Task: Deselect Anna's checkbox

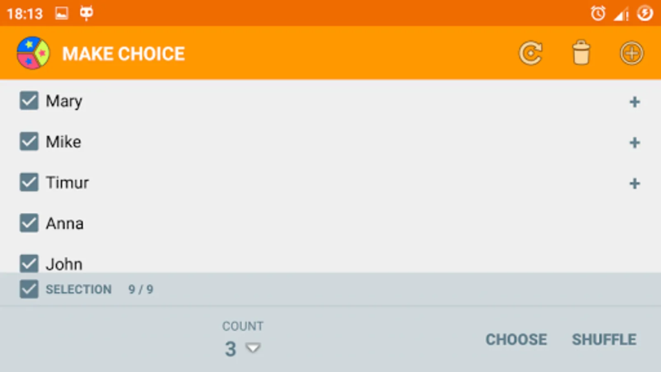Action: pyautogui.click(x=29, y=223)
